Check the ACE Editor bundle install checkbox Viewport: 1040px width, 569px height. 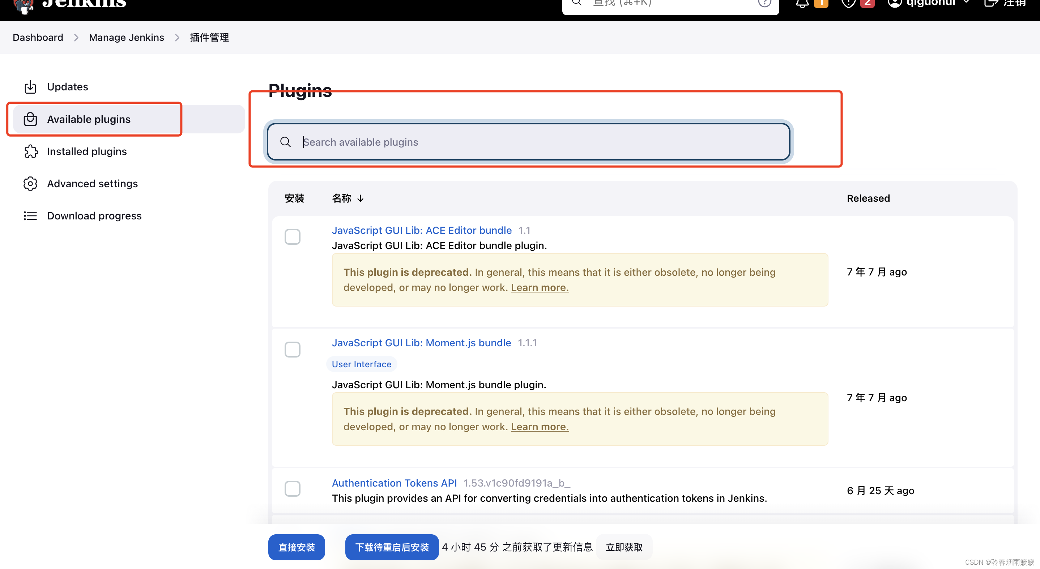point(292,236)
